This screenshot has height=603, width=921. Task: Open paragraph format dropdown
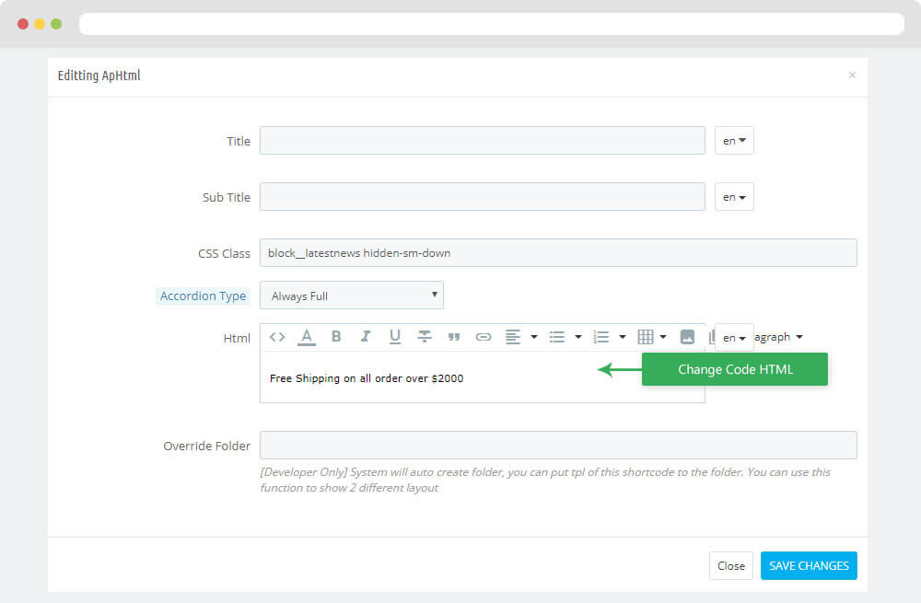click(779, 337)
